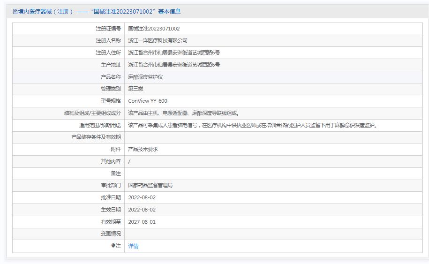
Task: Click the 变更情况 label
Action: click(x=111, y=234)
